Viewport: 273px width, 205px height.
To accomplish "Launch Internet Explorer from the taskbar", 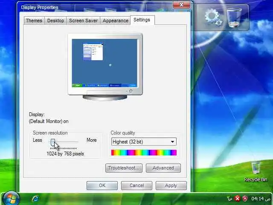I will point(35,199).
